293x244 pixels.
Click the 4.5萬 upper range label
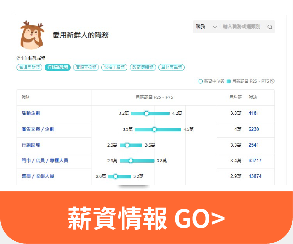click(188, 129)
